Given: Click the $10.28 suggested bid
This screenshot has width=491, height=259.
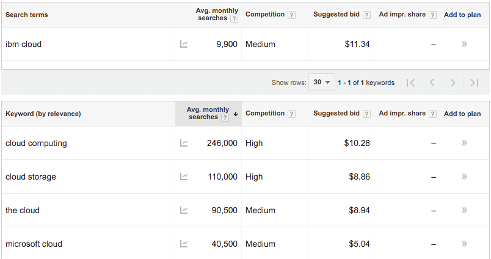Looking at the screenshot, I should click(357, 143).
